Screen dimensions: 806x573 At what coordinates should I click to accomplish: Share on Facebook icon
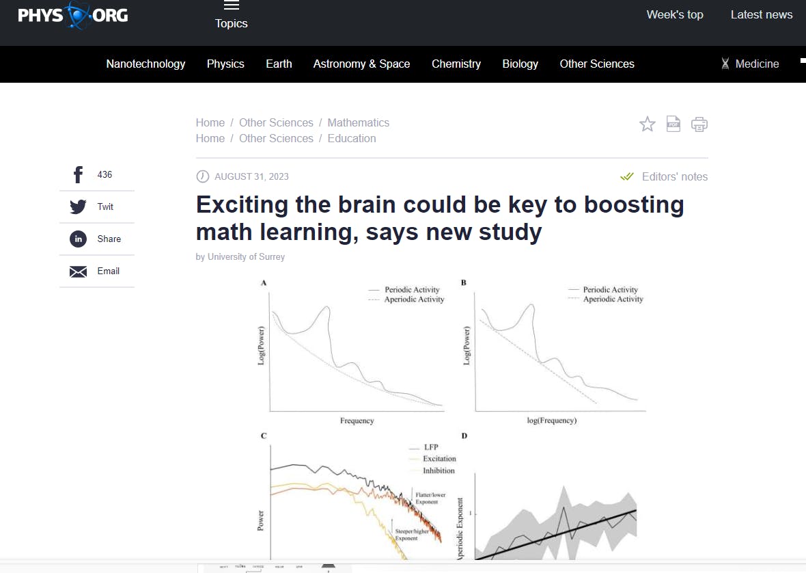(x=78, y=175)
